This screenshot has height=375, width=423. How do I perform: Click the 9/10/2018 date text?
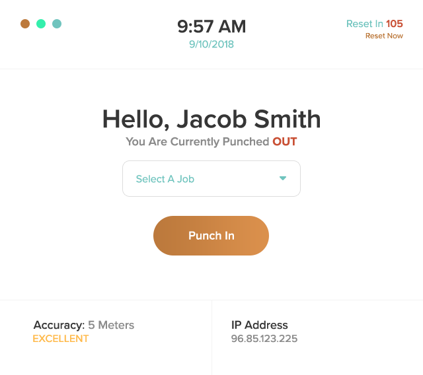coord(211,44)
